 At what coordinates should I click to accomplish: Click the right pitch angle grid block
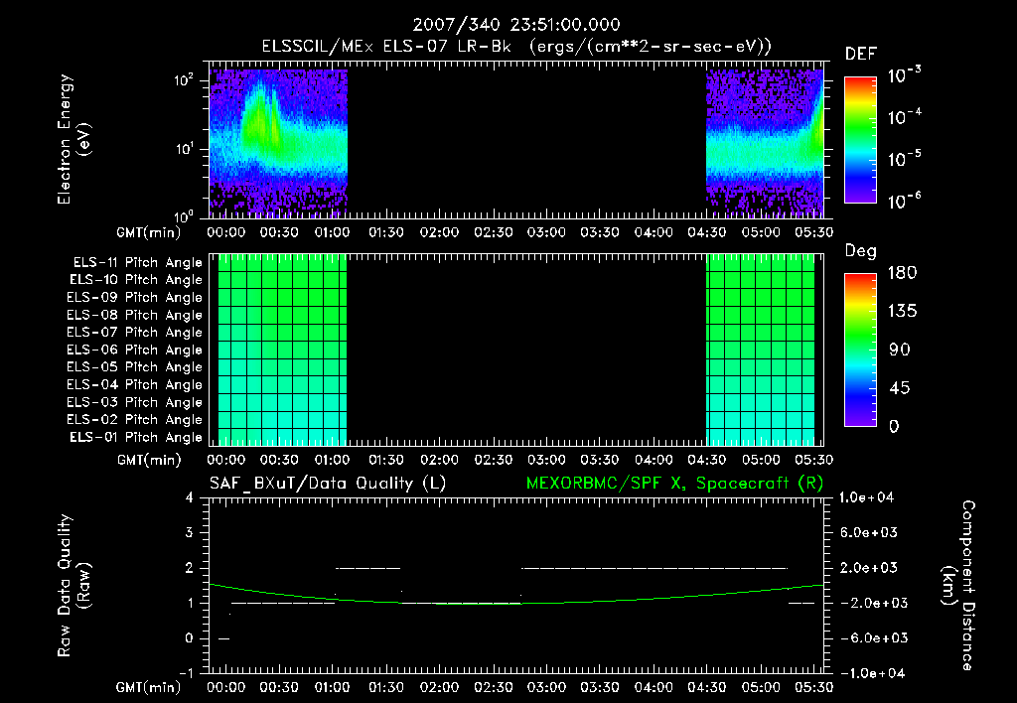(760, 350)
